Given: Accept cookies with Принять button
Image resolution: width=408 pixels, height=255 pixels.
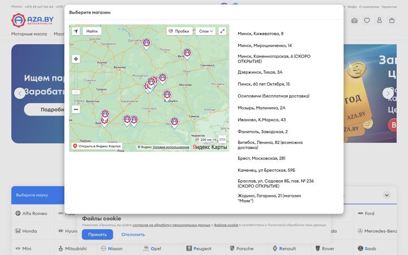Looking at the screenshot, I should pos(97,235).
